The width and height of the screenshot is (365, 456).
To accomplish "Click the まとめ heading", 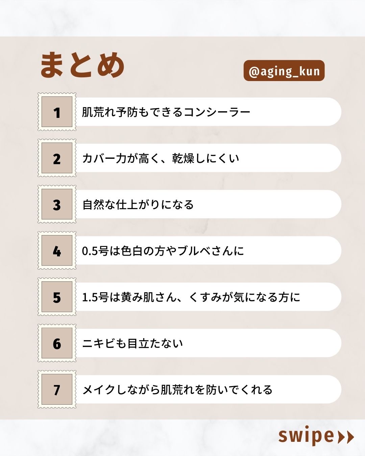I will (x=82, y=65).
